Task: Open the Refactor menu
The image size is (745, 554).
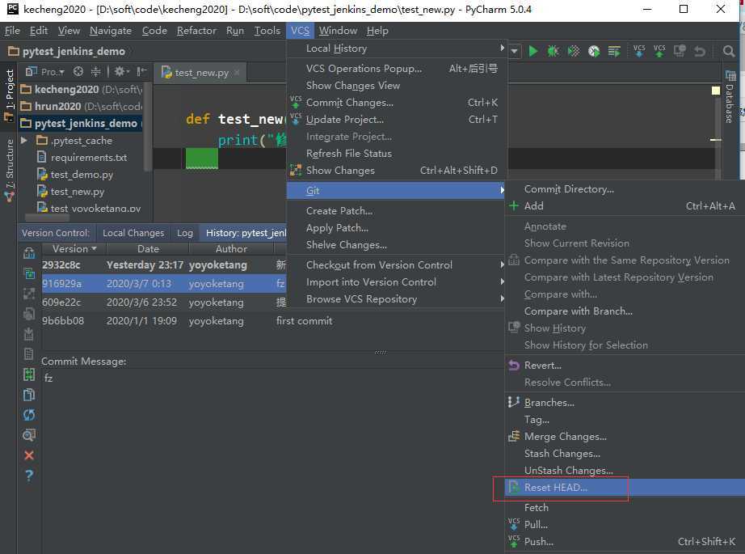Action: [196, 31]
